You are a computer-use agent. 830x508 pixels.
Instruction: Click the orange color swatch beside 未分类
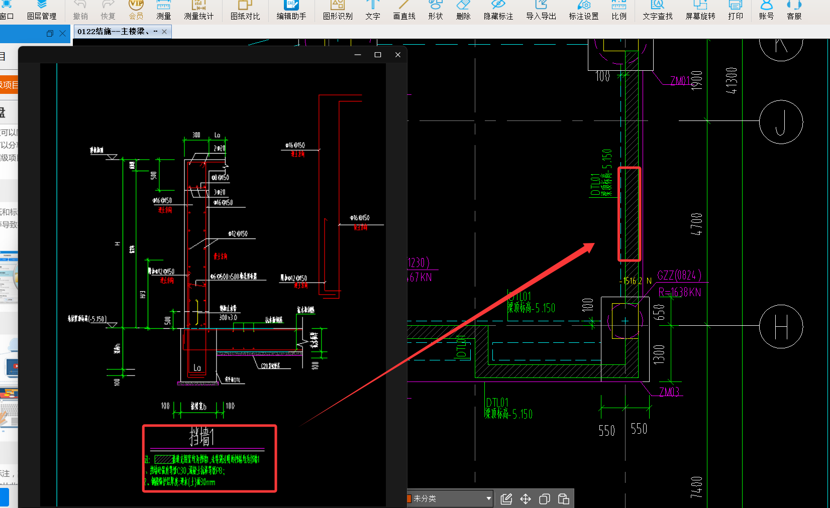409,498
